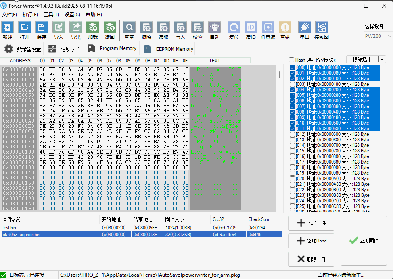Click the 擦除选中 button

point(362,60)
